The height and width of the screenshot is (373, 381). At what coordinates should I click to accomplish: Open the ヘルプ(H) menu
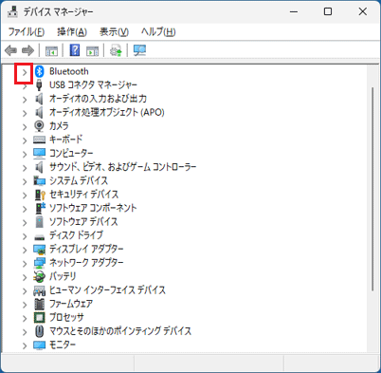(x=158, y=31)
